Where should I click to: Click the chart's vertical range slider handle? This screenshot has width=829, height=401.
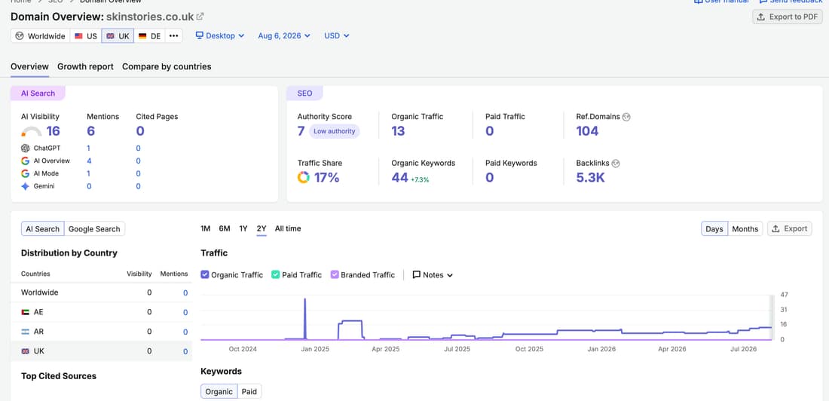pyautogui.click(x=772, y=317)
